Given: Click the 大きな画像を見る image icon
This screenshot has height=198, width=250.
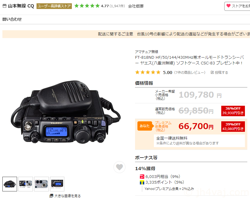Looking at the screenshot, I should click(x=51, y=196).
